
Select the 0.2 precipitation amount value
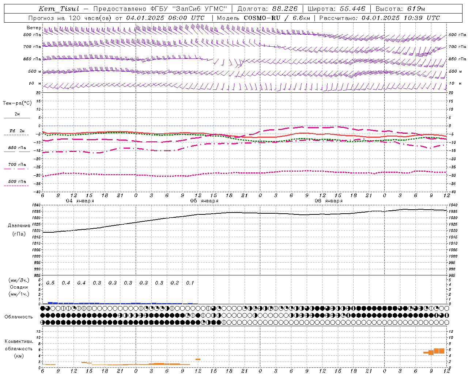pos(175,283)
